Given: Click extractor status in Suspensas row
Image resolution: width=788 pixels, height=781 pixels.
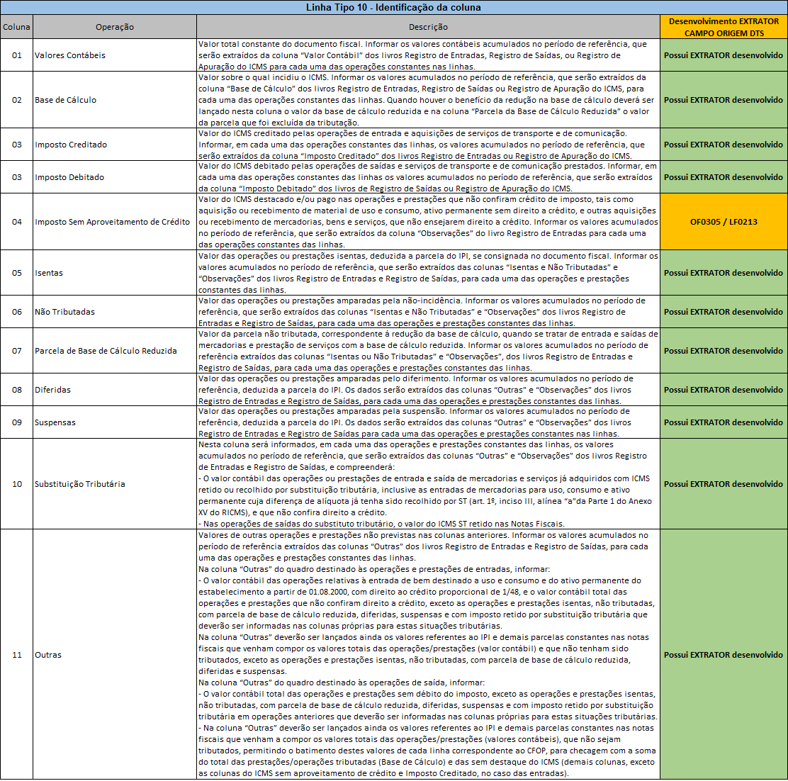Looking at the screenshot, I should (724, 422).
